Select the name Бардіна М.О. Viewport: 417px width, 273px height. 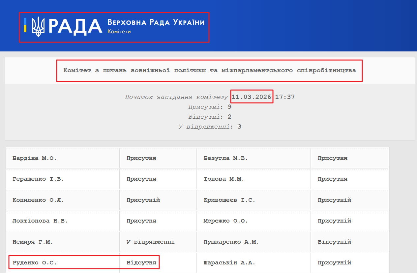tap(35, 158)
